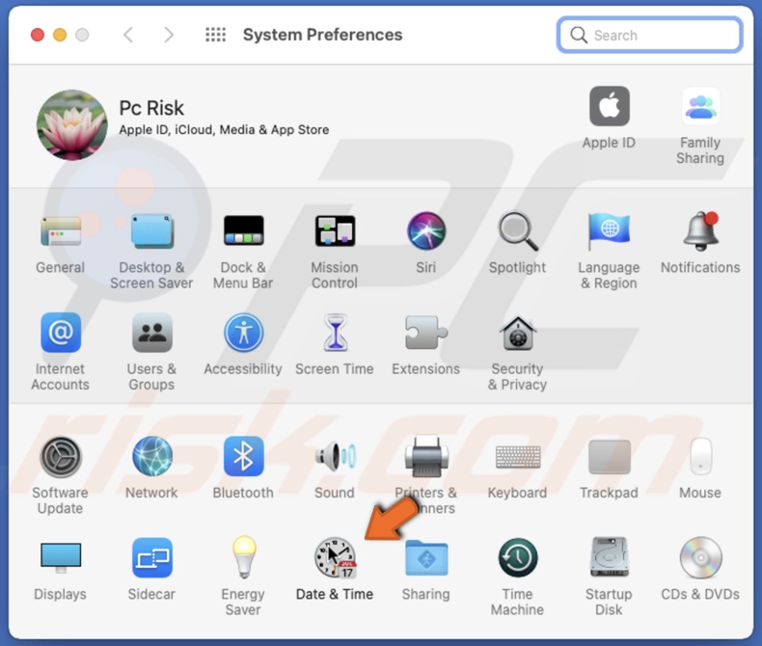Go forward with the right chevron
The image size is (762, 646).
tap(169, 35)
